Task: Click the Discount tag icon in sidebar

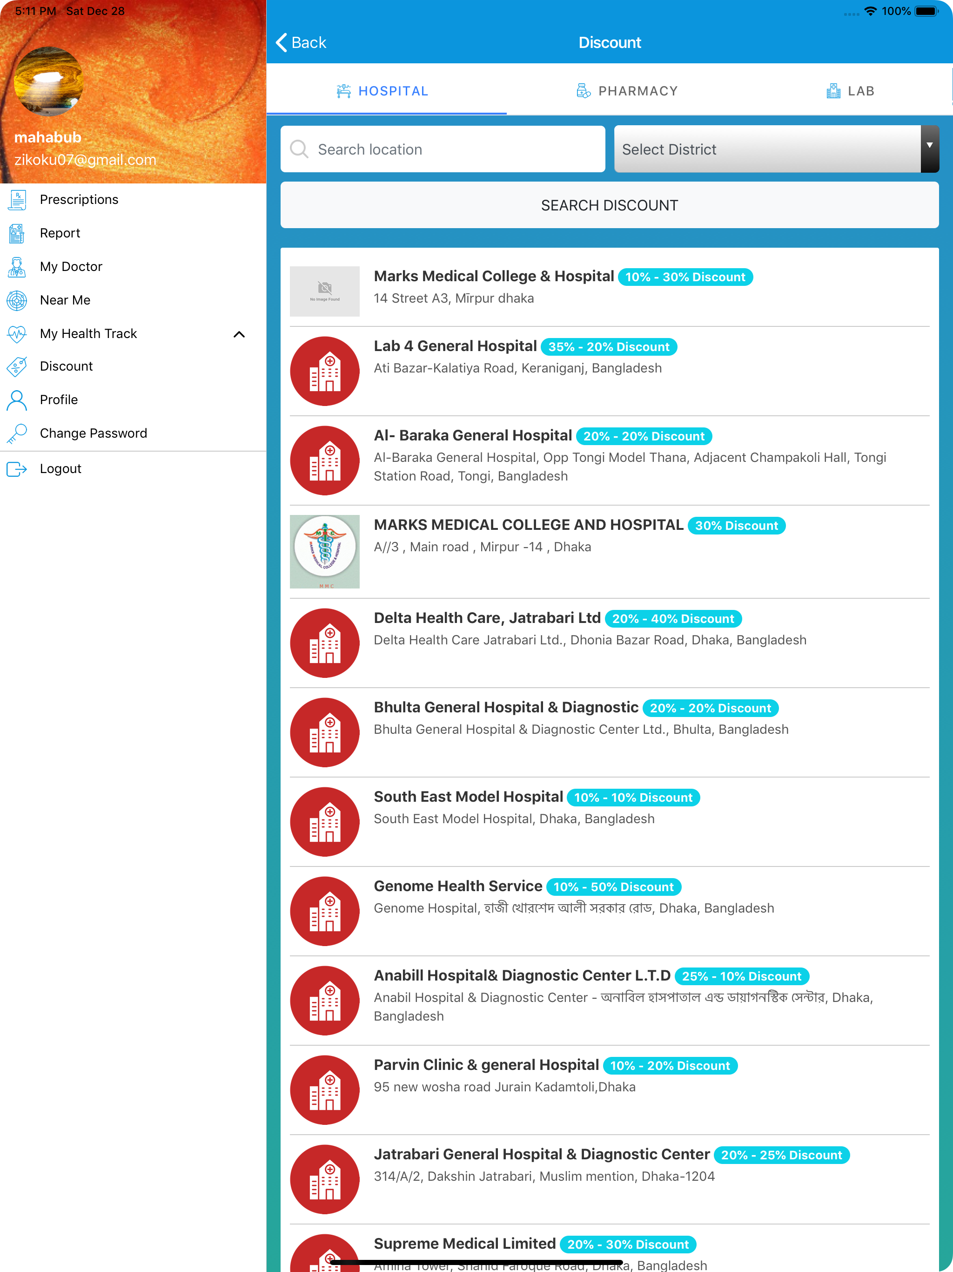Action: [x=17, y=366]
